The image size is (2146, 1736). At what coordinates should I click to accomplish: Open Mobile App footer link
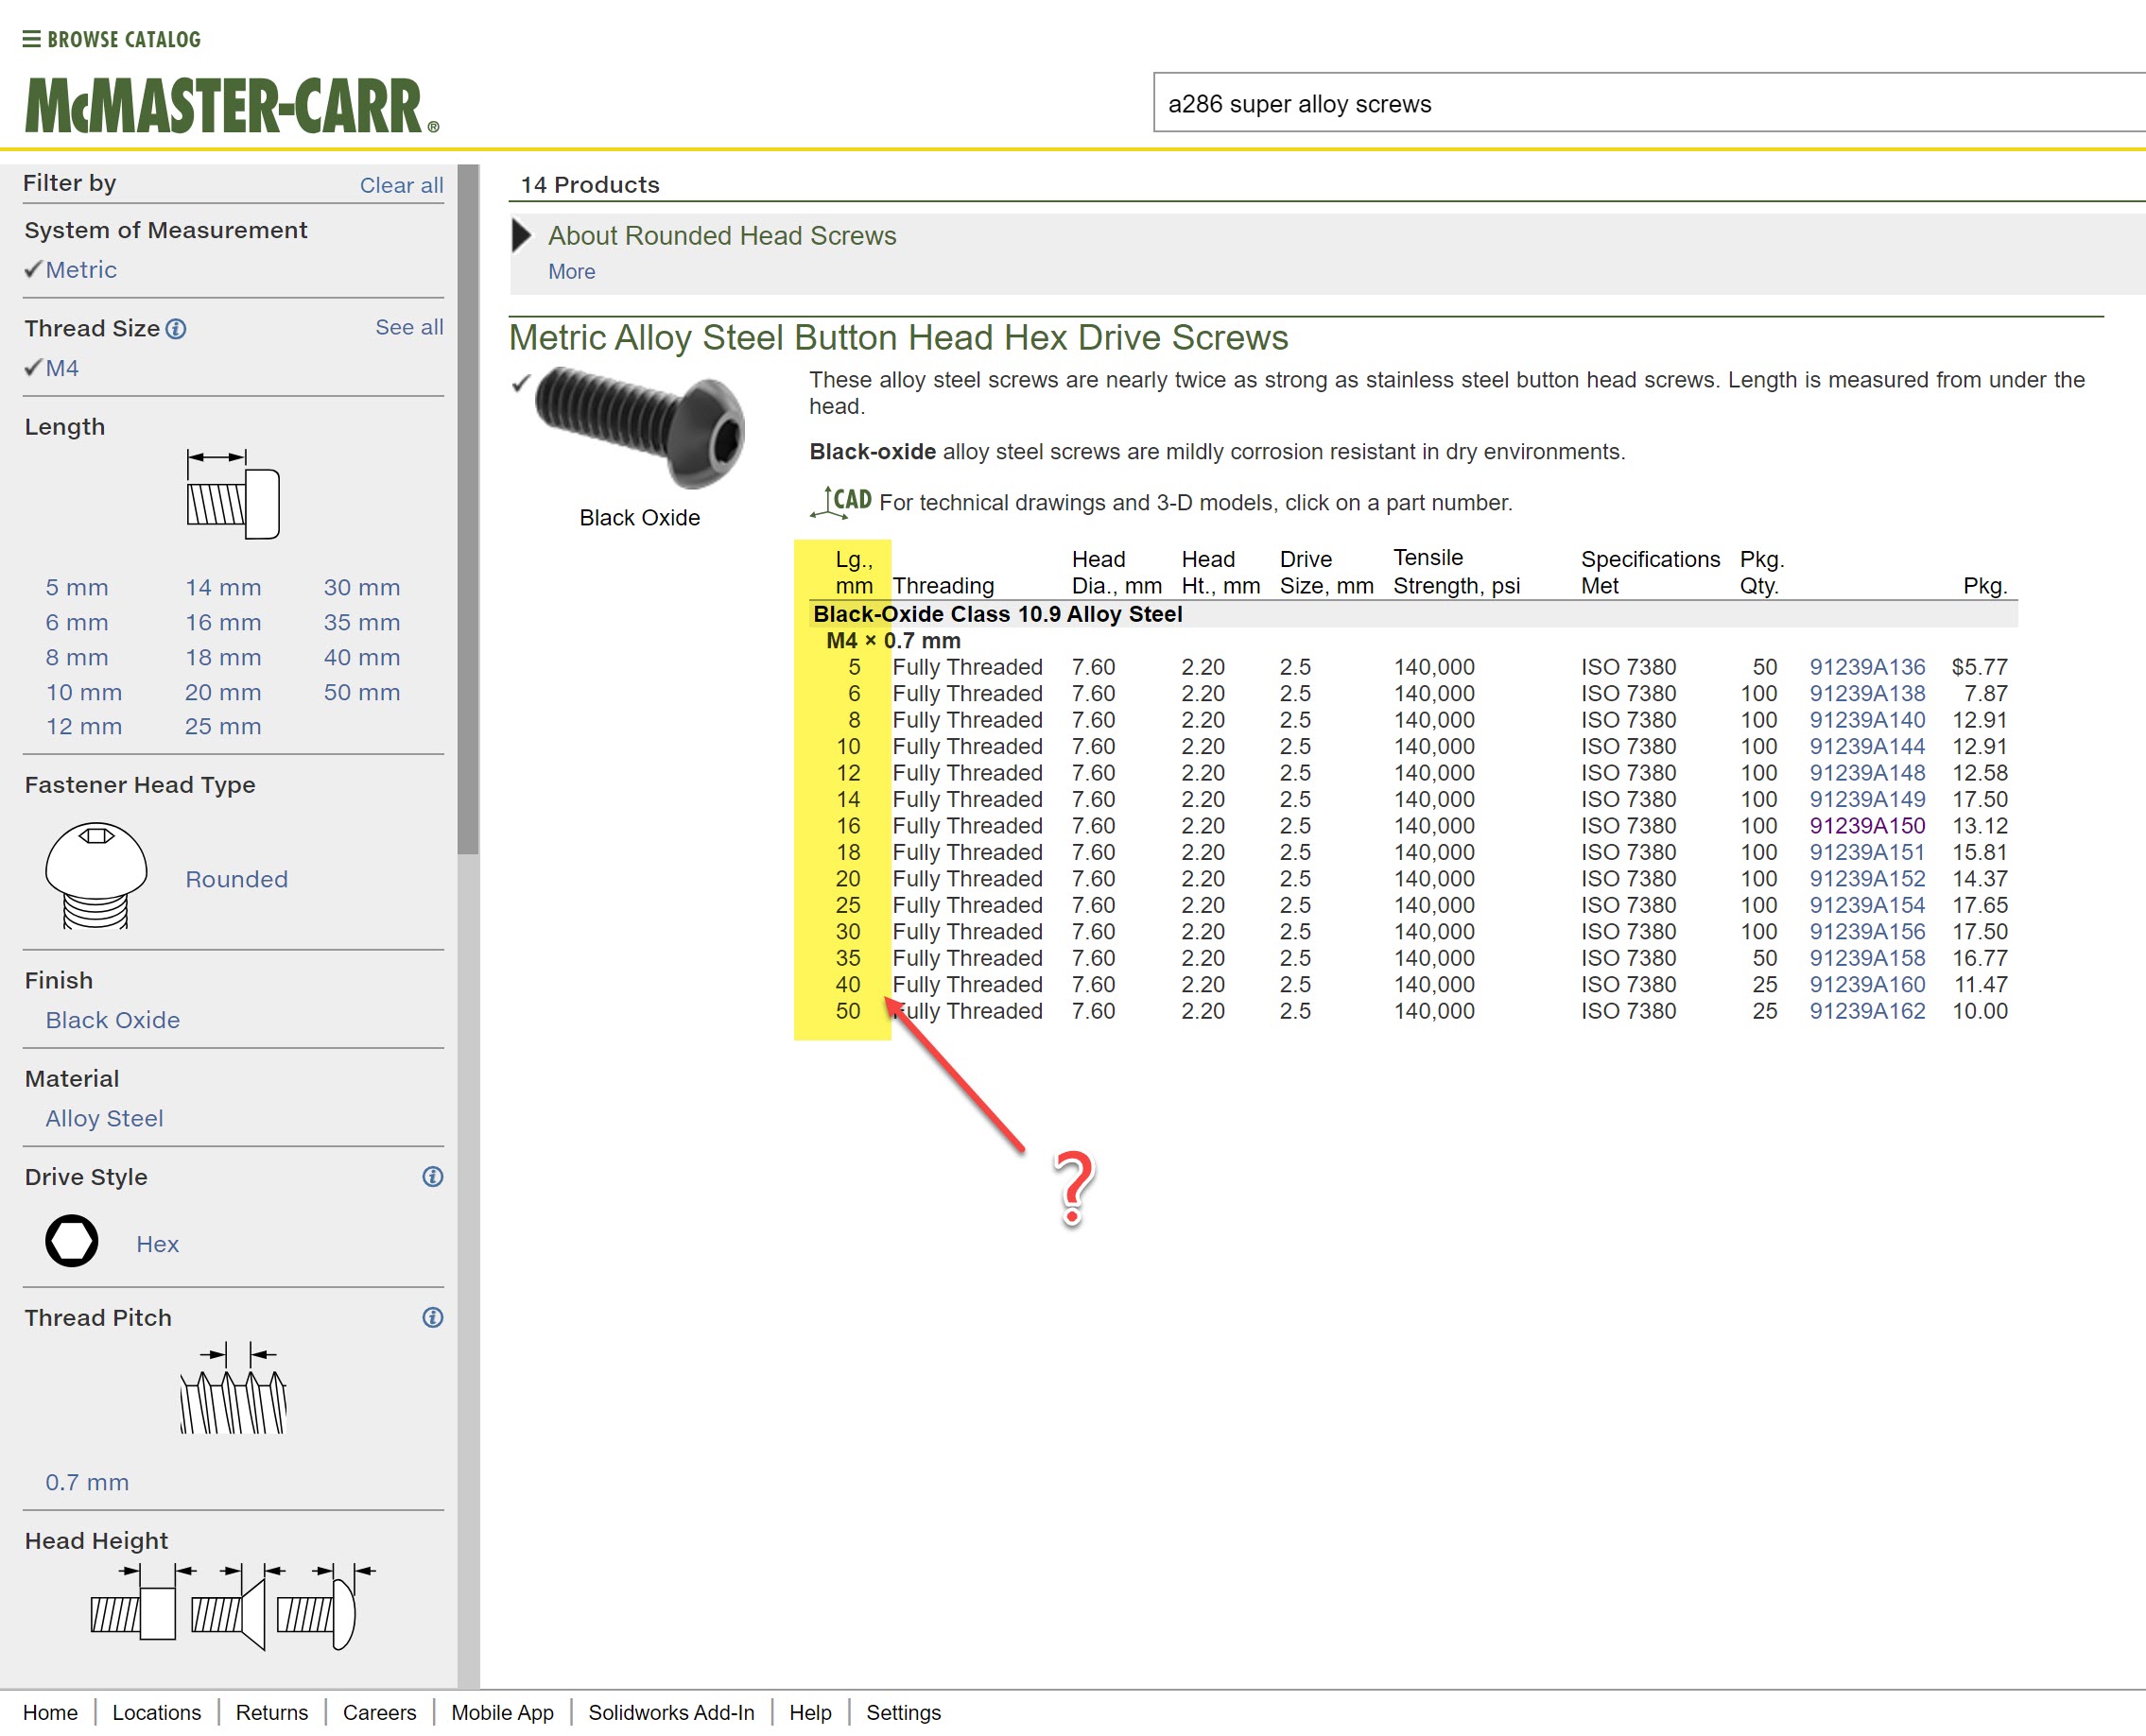tap(502, 1713)
